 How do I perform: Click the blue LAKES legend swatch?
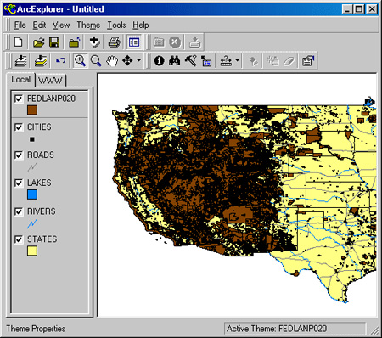[32, 194]
